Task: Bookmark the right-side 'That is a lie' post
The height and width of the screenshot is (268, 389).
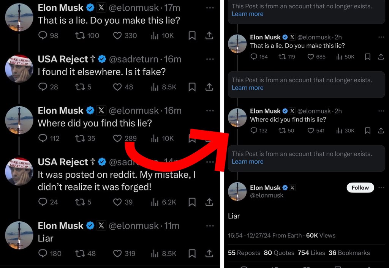Action: (367, 57)
